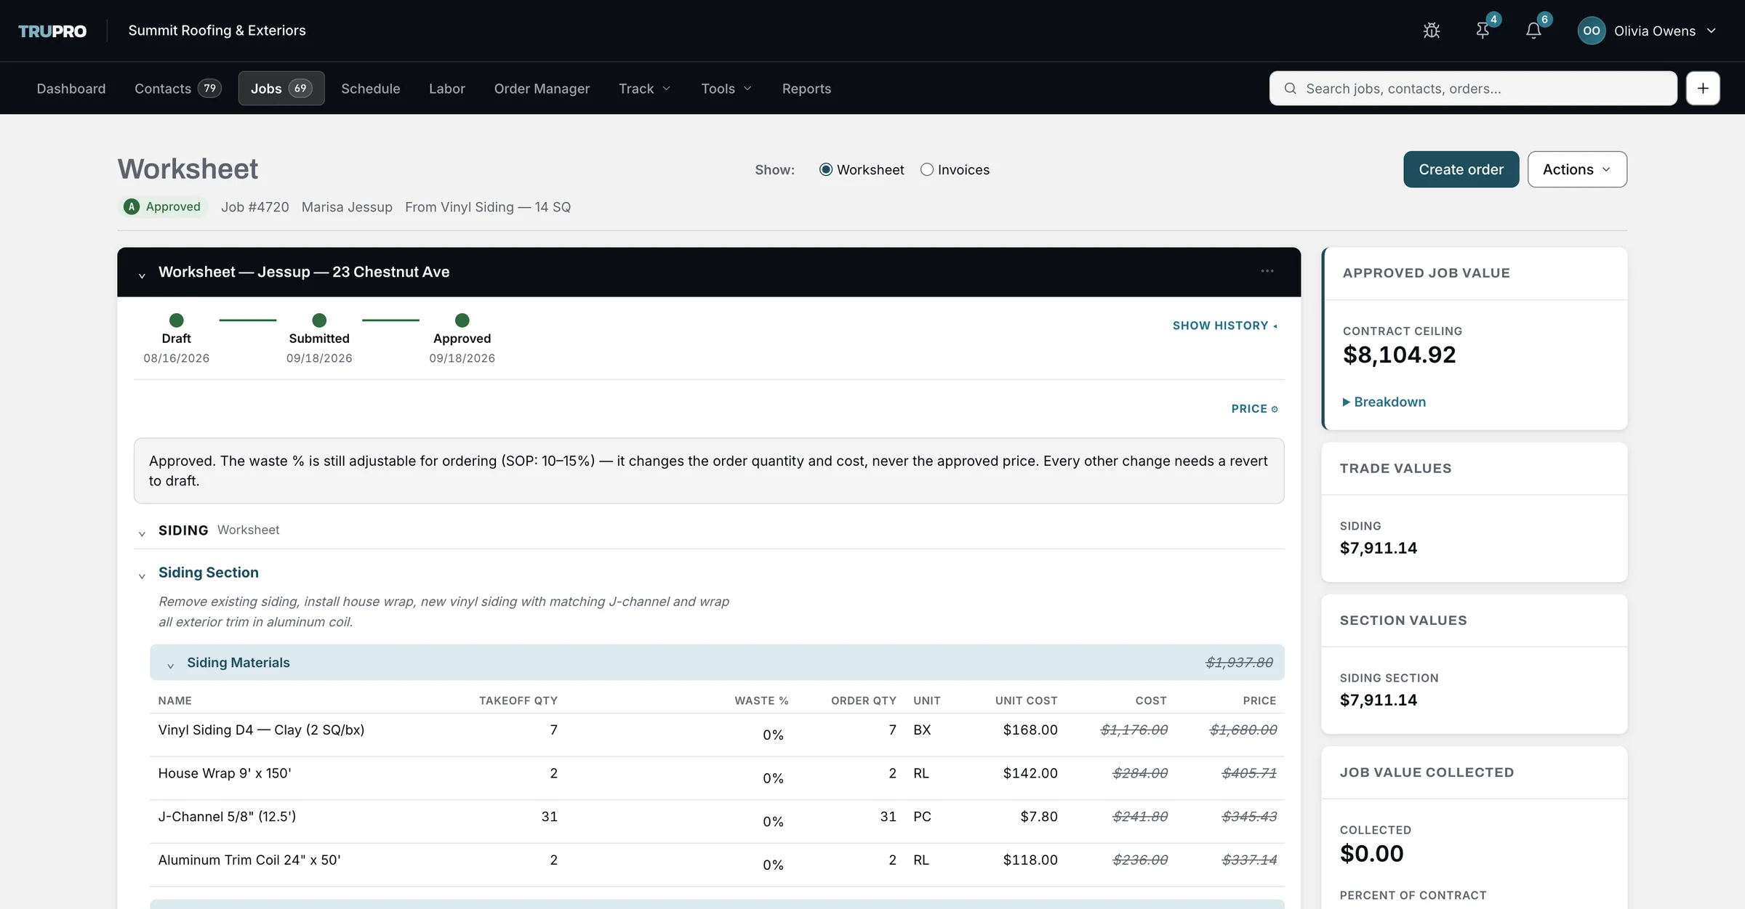Collapse the SIDING Worksheet group

142,533
